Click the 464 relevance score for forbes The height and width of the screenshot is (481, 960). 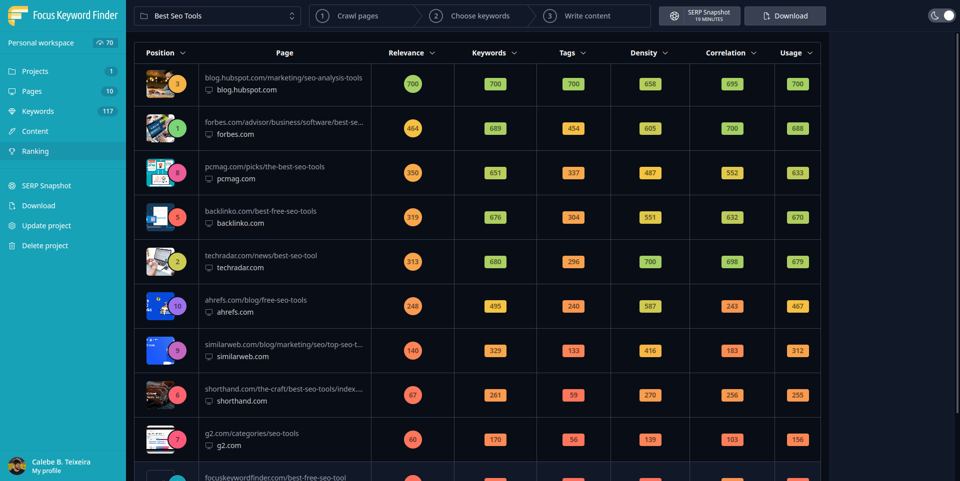412,128
